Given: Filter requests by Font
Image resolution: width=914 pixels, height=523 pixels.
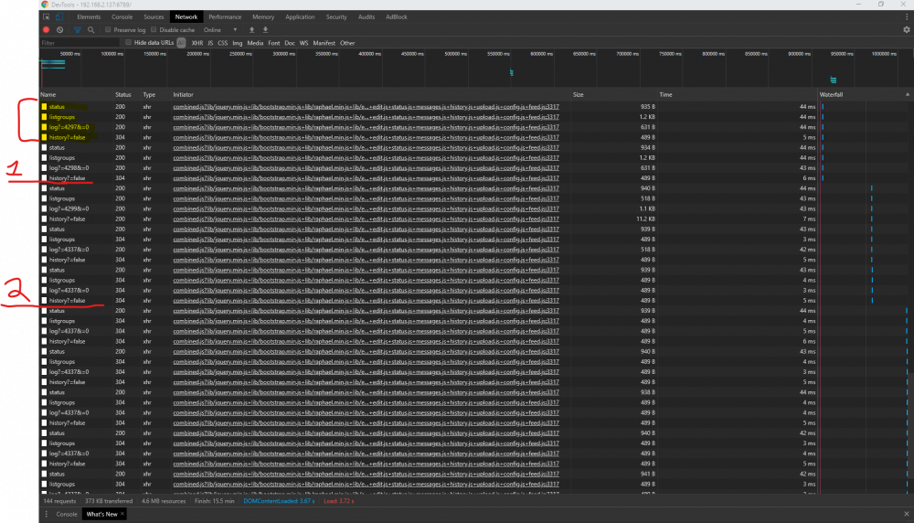Looking at the screenshot, I should point(274,43).
